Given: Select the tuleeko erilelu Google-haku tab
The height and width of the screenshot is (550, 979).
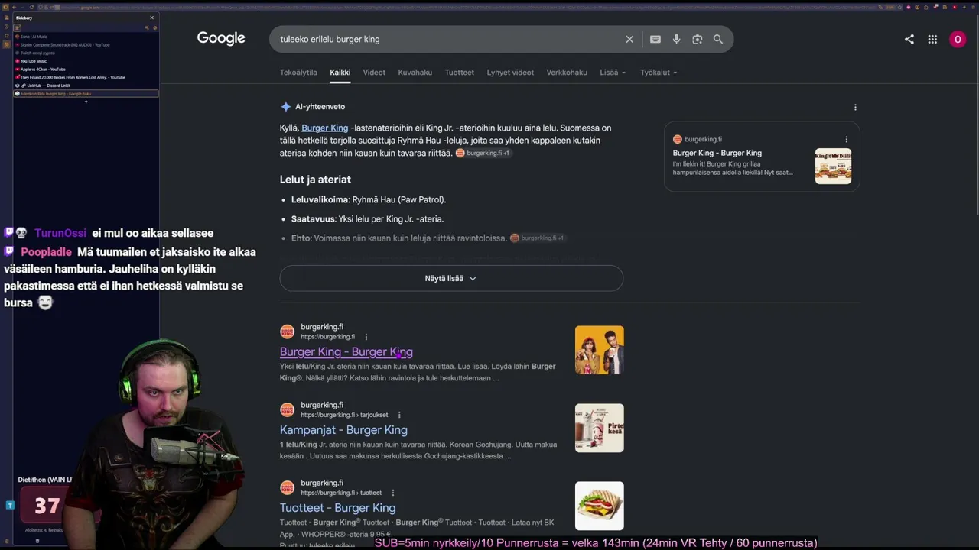Looking at the screenshot, I should click(x=86, y=94).
